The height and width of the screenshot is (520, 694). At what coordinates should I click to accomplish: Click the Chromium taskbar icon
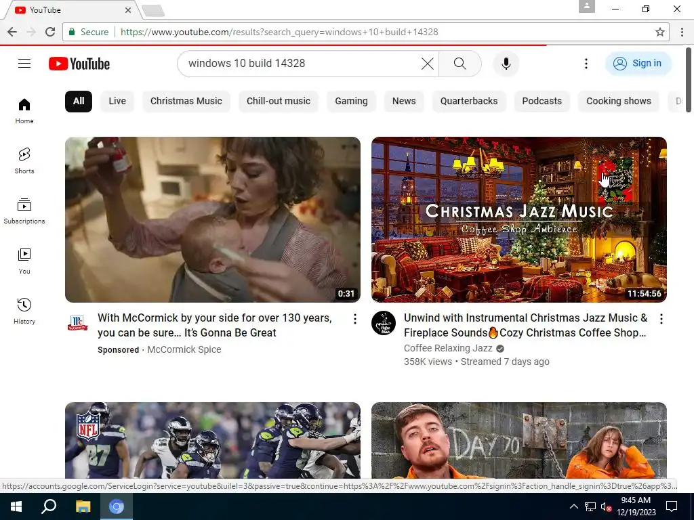117,506
